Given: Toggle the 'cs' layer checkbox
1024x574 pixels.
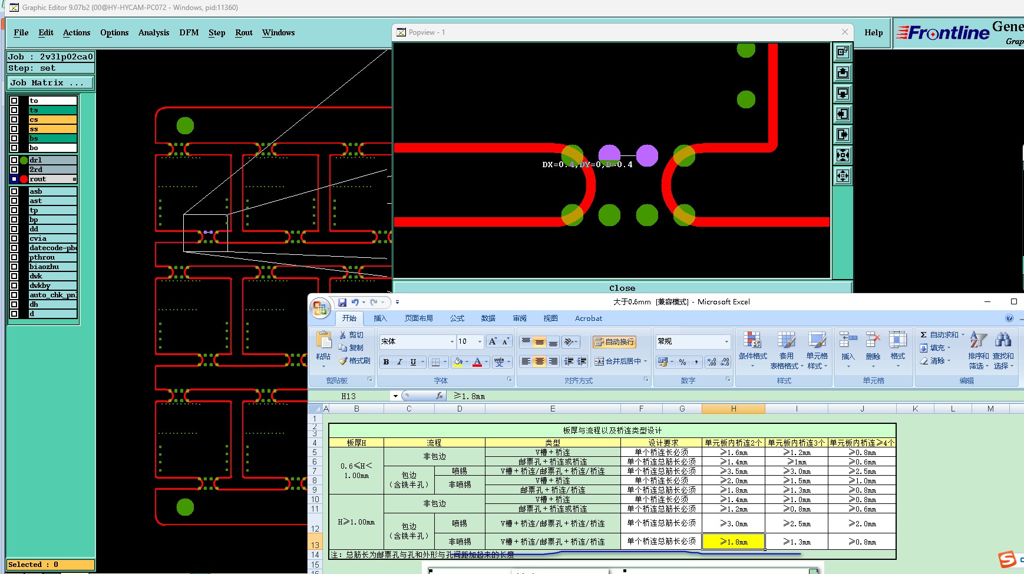Looking at the screenshot, I should click(14, 120).
